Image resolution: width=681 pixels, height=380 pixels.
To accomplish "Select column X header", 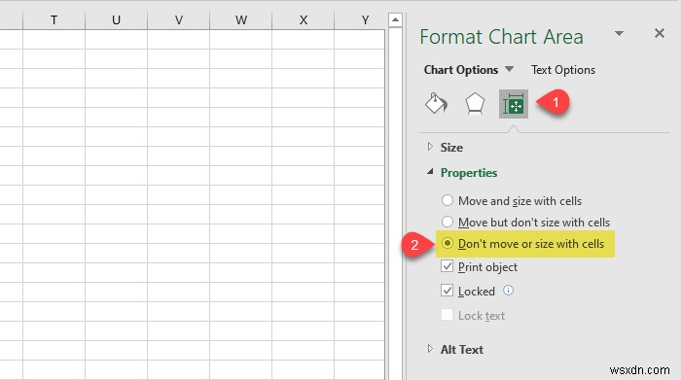I will pyautogui.click(x=304, y=20).
